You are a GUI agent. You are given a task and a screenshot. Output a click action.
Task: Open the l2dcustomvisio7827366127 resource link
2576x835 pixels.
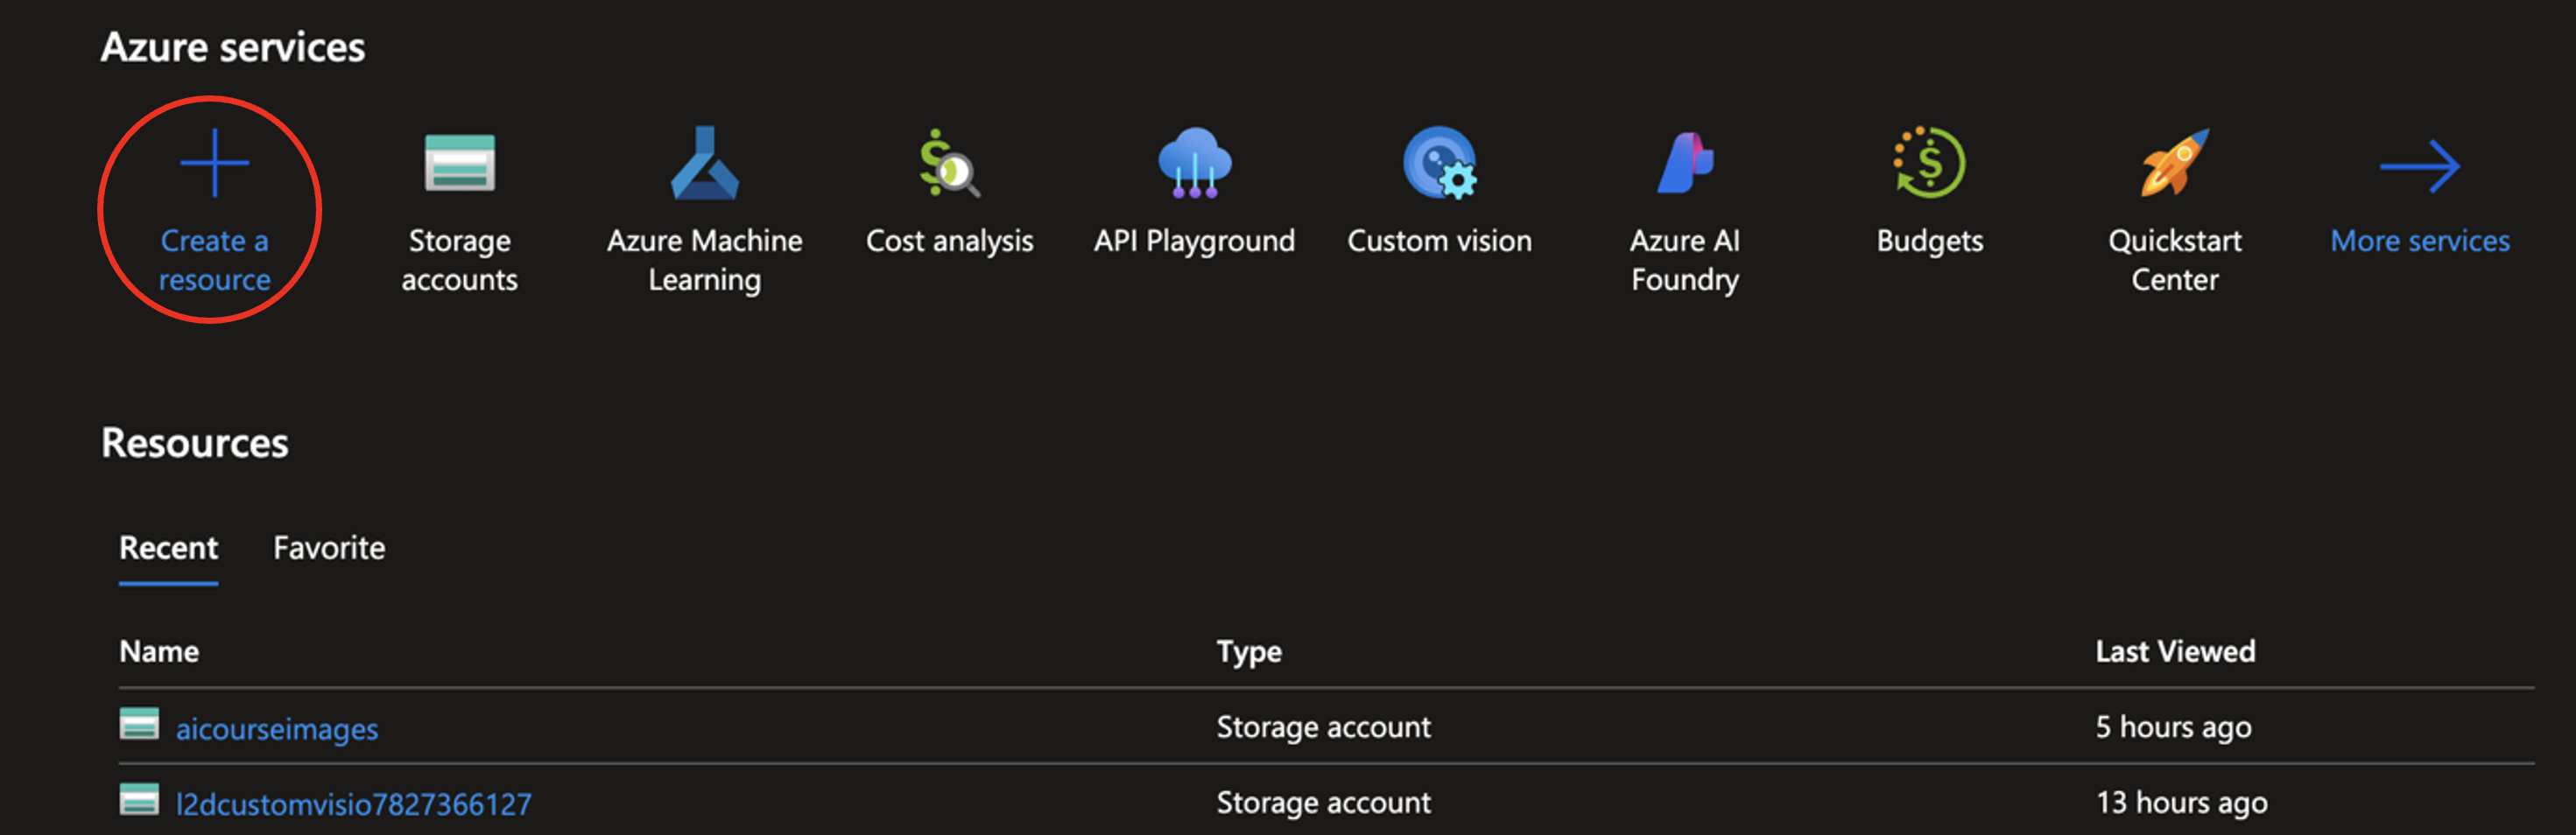[354, 804]
